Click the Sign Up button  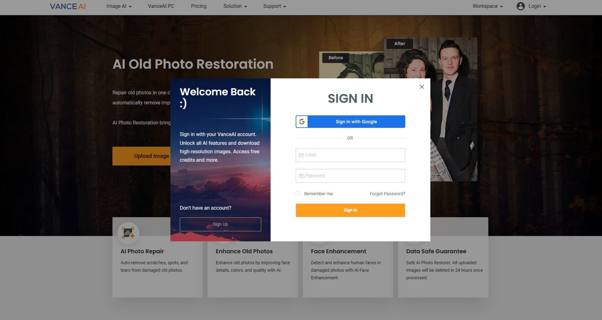(220, 224)
